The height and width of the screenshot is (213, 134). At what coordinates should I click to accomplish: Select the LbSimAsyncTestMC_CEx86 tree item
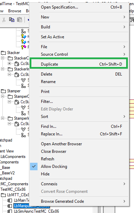(x=36, y=211)
